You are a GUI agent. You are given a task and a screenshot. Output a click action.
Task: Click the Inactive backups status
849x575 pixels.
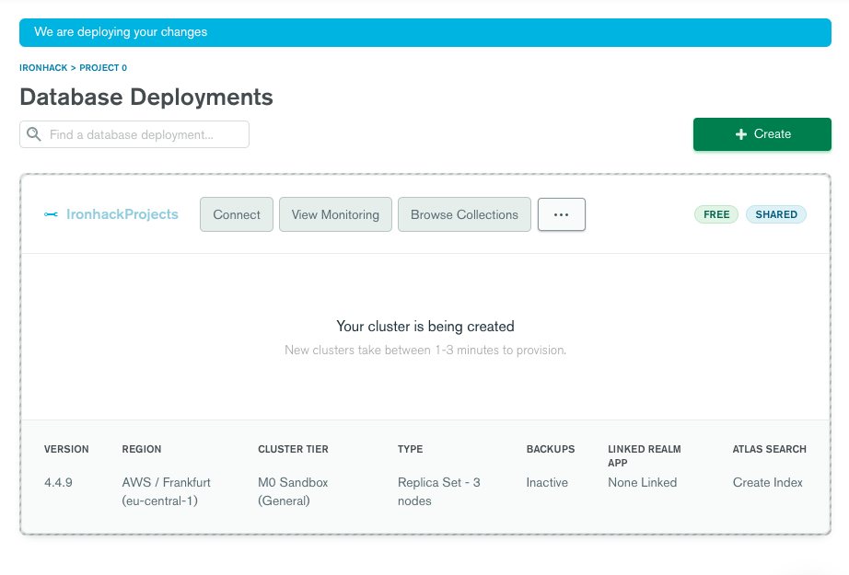pos(547,482)
